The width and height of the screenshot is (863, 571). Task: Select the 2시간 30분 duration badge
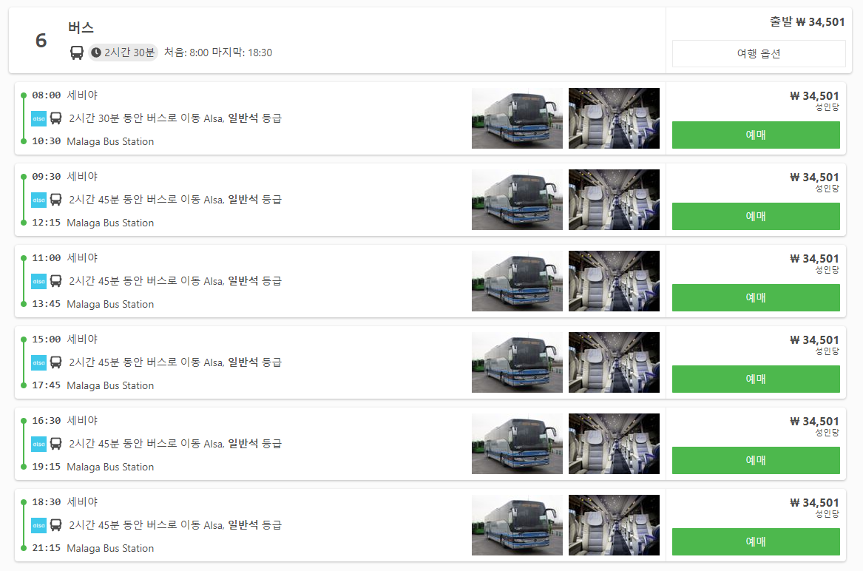point(123,53)
